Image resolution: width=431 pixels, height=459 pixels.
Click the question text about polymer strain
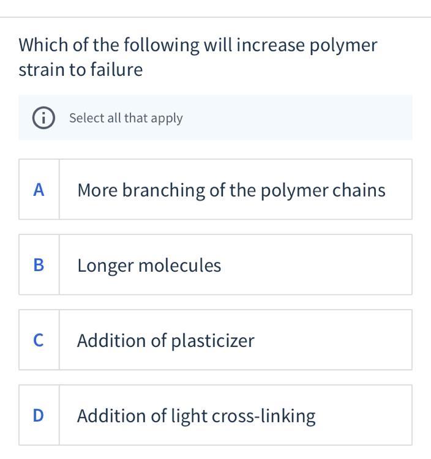pos(198,45)
